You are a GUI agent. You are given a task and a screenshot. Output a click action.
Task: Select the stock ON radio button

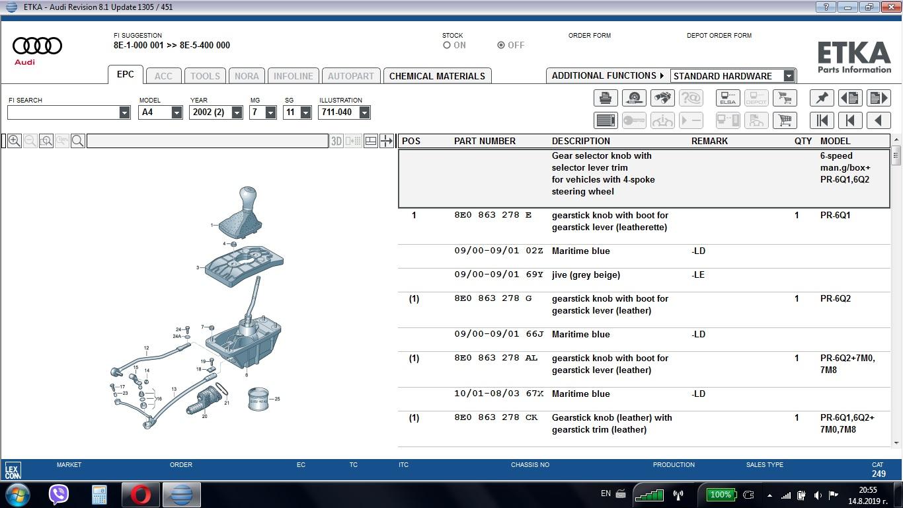tap(447, 46)
